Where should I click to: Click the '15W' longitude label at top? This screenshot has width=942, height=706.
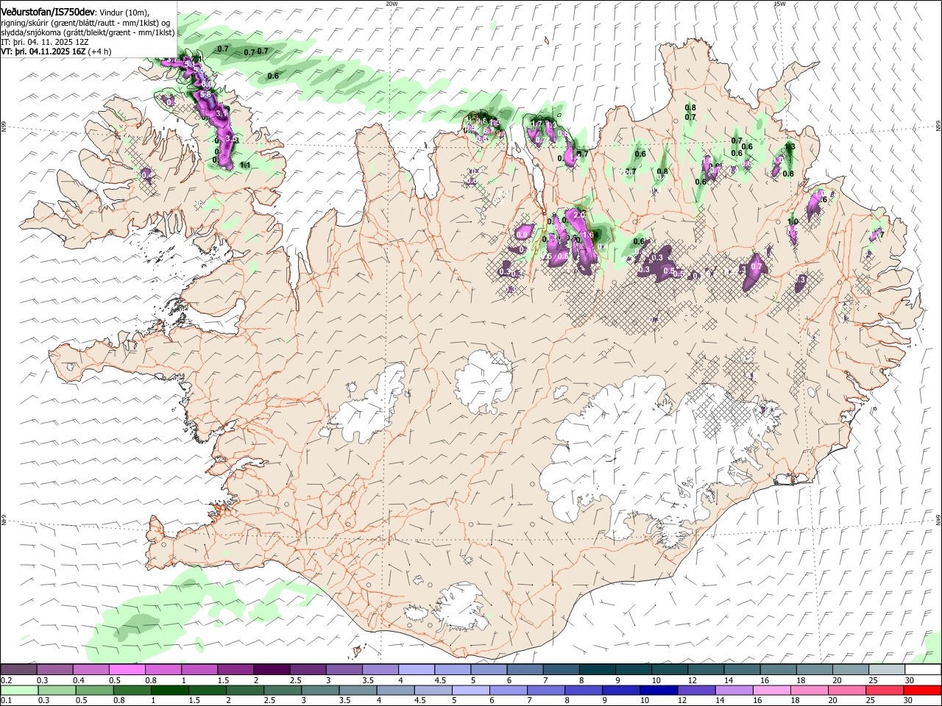click(x=779, y=4)
